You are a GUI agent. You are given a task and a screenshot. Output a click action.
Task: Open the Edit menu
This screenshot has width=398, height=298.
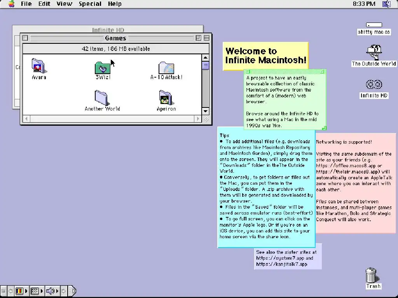pyautogui.click(x=44, y=4)
